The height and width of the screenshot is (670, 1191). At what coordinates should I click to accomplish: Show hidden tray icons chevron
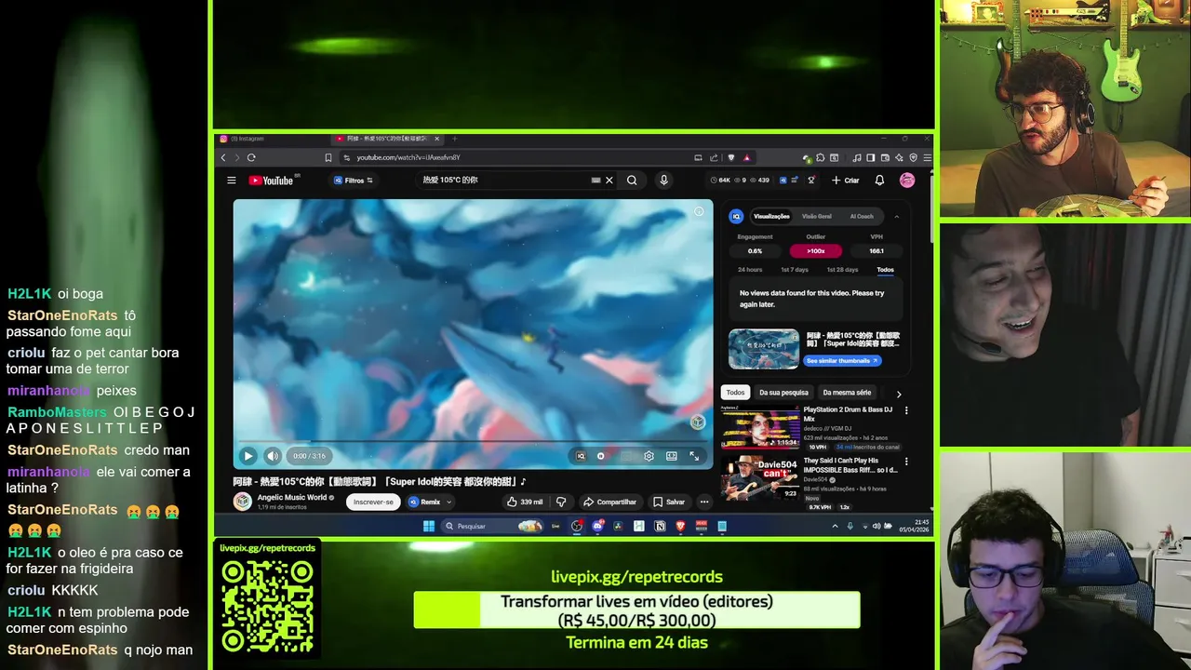coord(835,526)
